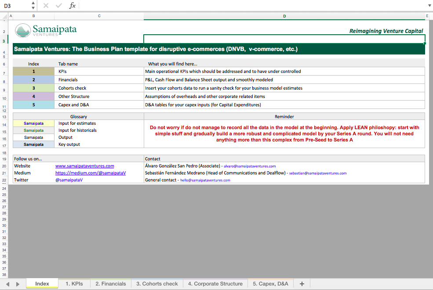The image size is (433, 290).
Task: Select the purple index cell numbered 4
Action: coord(34,96)
